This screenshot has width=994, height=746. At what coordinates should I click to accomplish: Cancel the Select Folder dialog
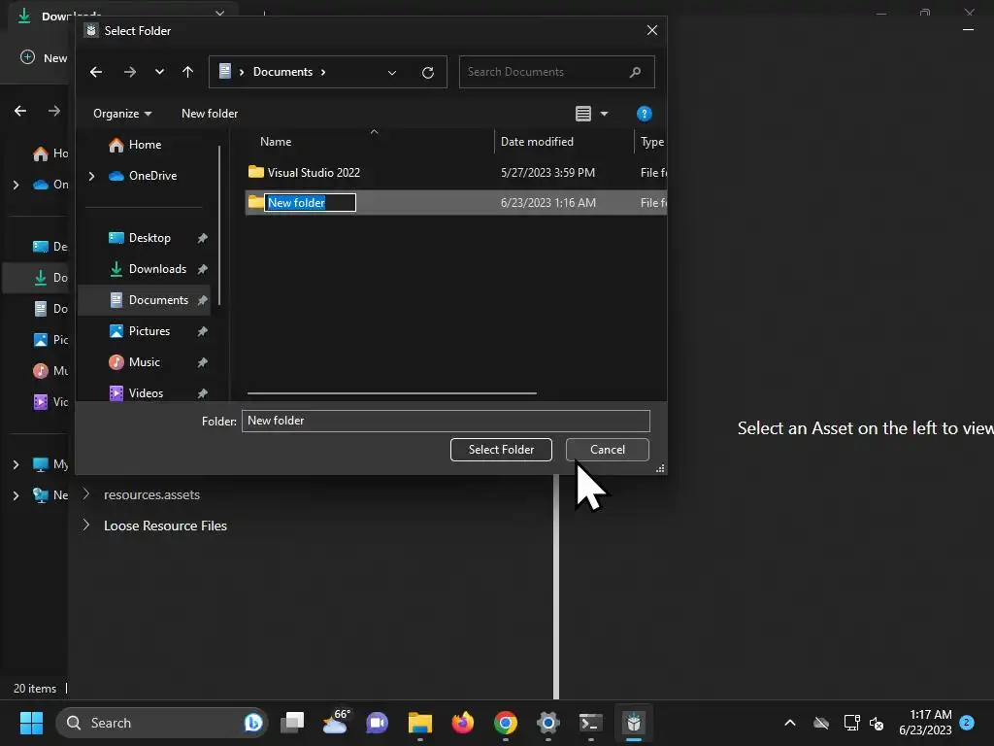point(608,450)
